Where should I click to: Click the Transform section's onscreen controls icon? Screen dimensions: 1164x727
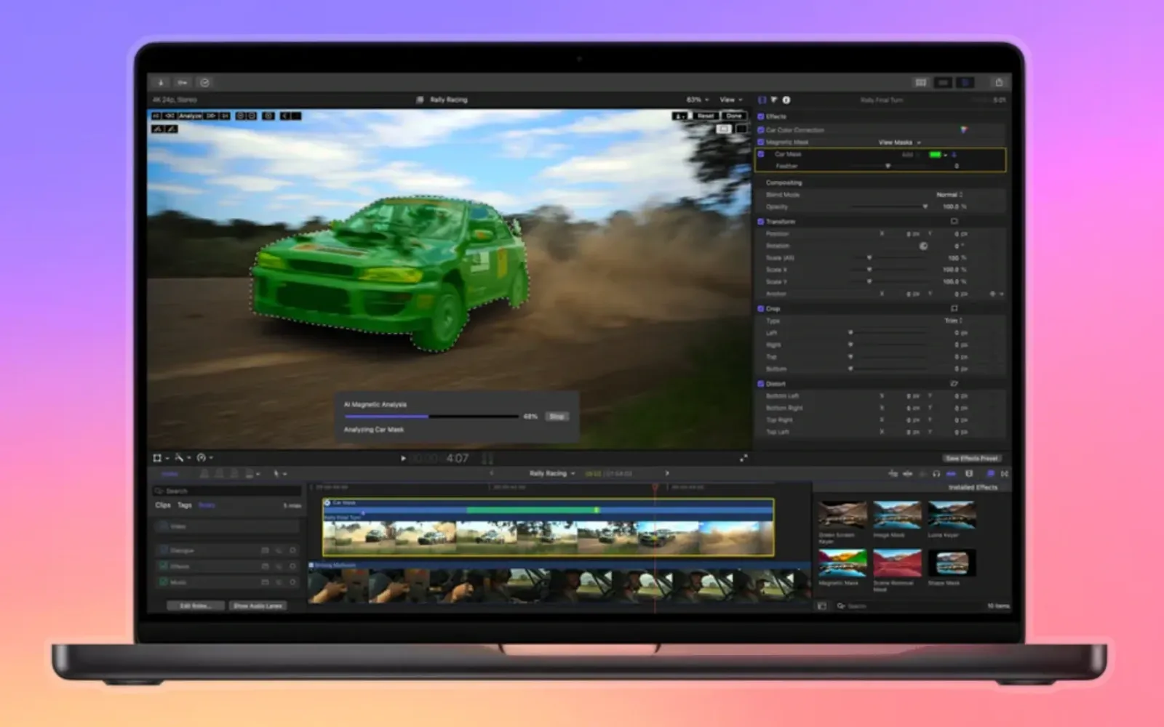coord(953,222)
